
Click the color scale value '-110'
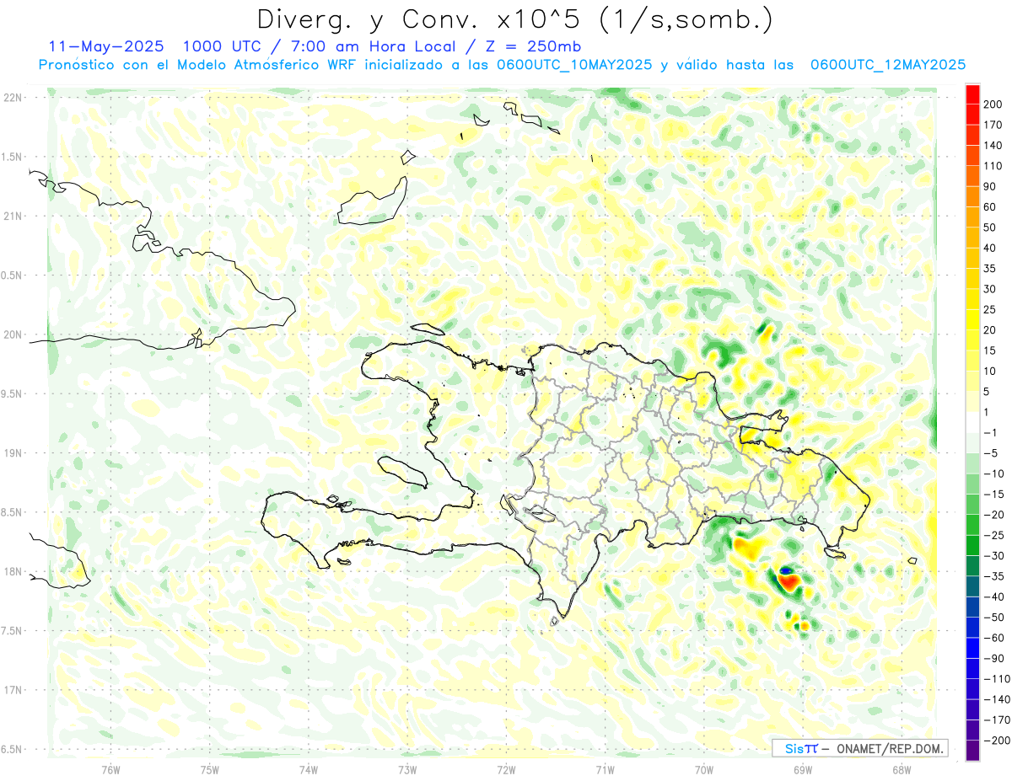(x=995, y=678)
